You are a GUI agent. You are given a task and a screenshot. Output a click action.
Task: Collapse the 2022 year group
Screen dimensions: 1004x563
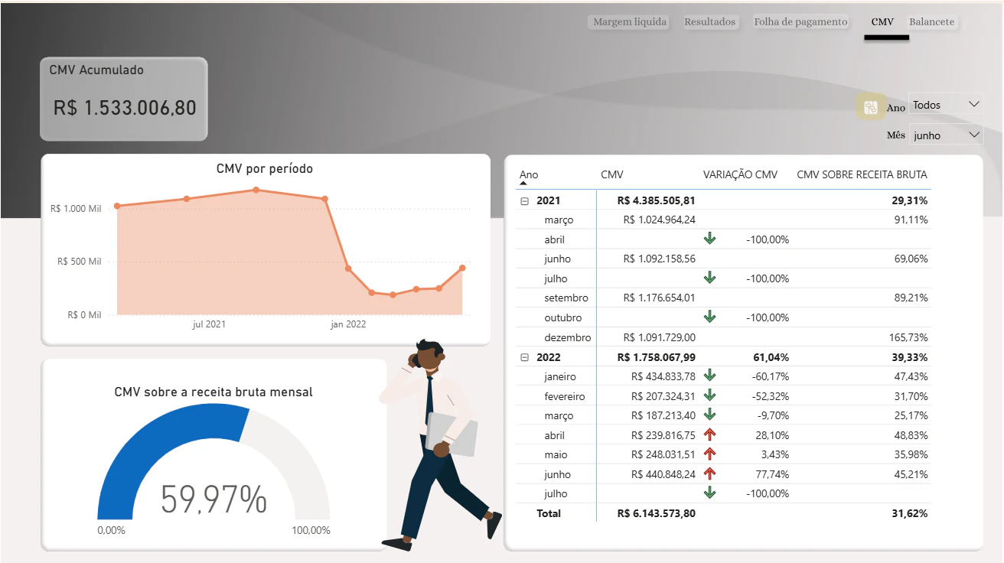click(x=525, y=357)
